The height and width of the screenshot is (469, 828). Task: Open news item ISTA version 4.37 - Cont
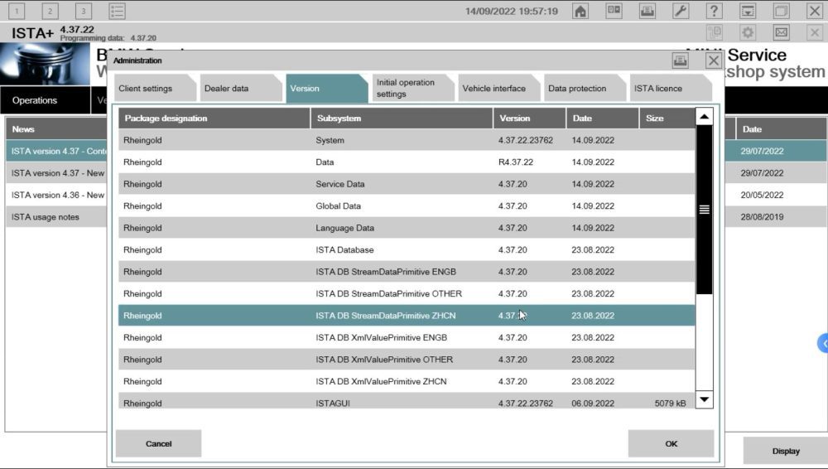[x=56, y=151]
